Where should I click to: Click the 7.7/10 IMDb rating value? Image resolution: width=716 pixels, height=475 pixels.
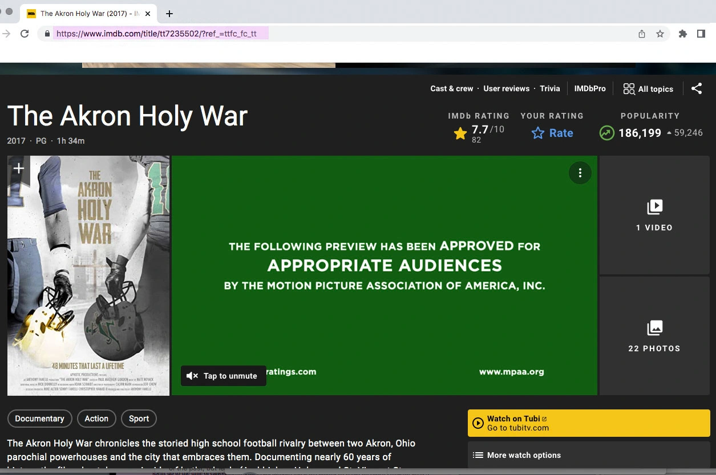click(x=488, y=129)
